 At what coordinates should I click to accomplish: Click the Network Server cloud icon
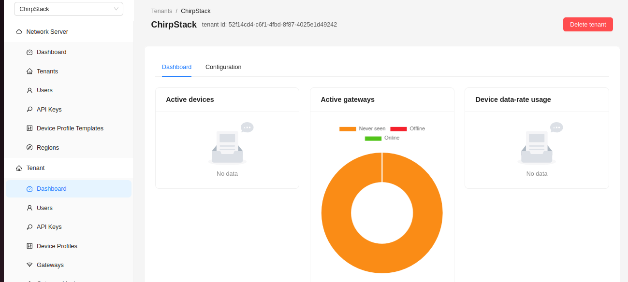point(19,32)
